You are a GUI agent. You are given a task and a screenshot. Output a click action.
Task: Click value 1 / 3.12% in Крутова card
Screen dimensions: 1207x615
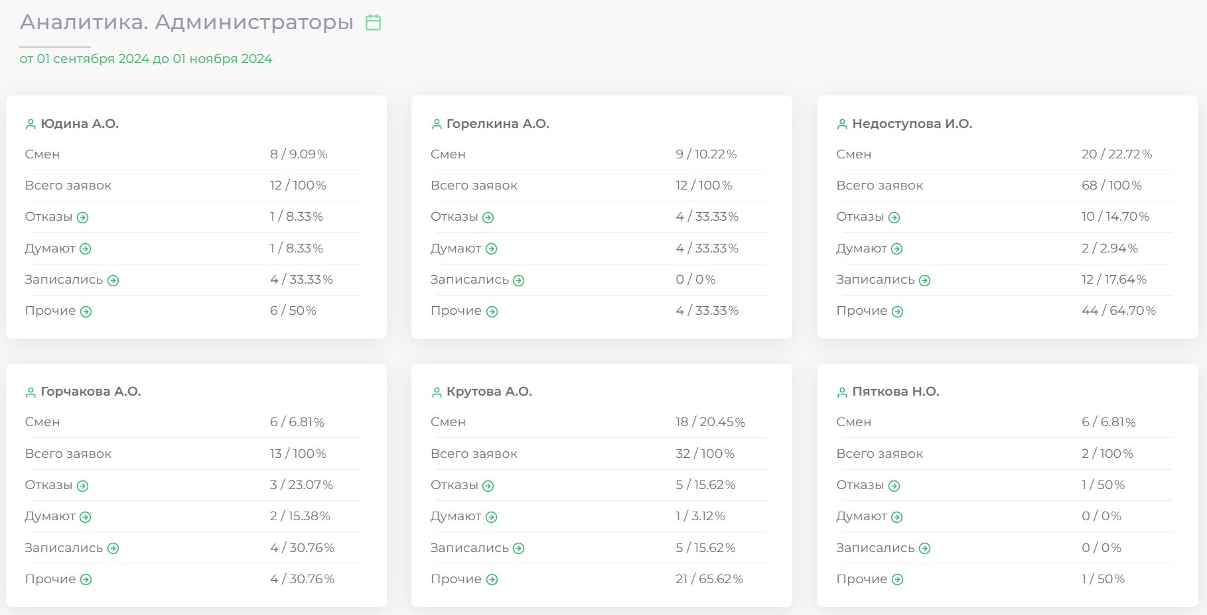(x=700, y=516)
